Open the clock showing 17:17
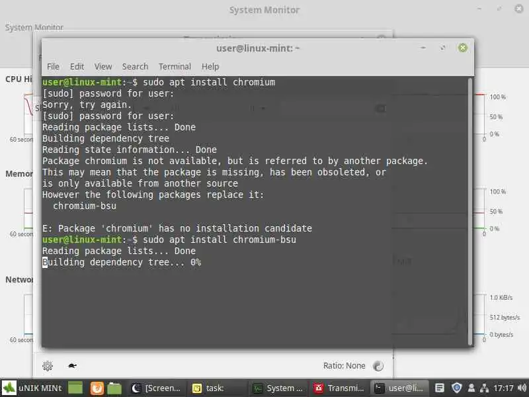 pyautogui.click(x=503, y=388)
